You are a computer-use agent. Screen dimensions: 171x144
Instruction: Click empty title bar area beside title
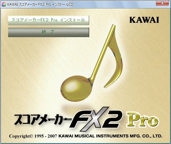coord(115,4)
